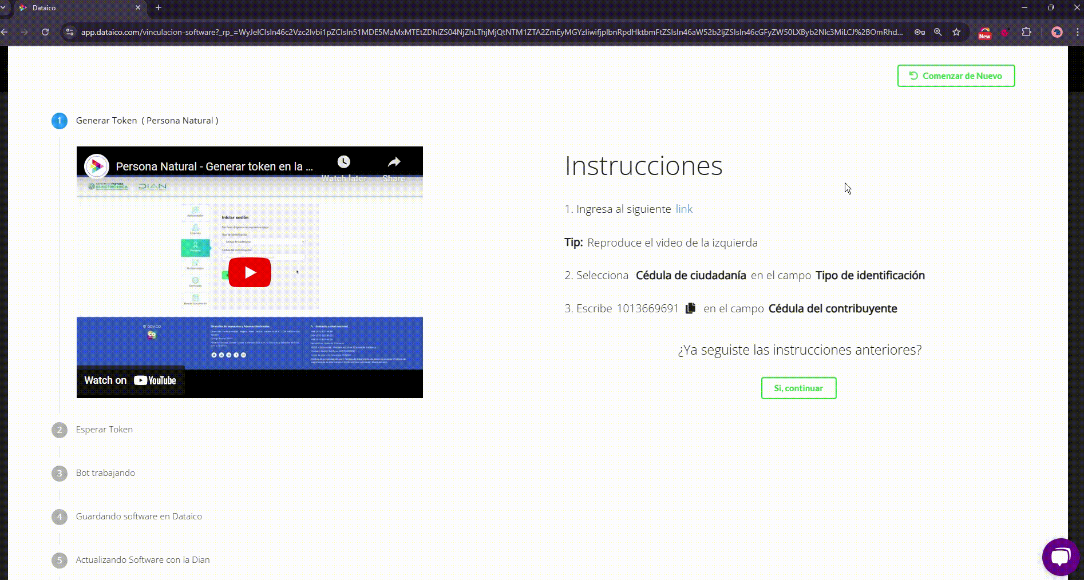
Task: Open a new browser tab
Action: click(159, 8)
